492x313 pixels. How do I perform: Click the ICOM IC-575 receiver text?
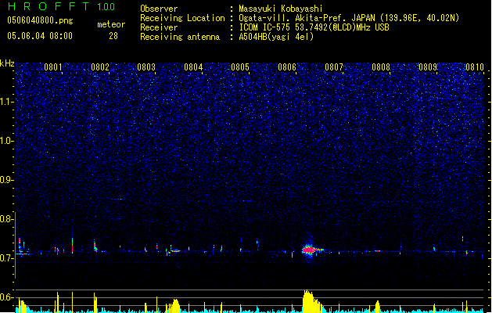[314, 27]
